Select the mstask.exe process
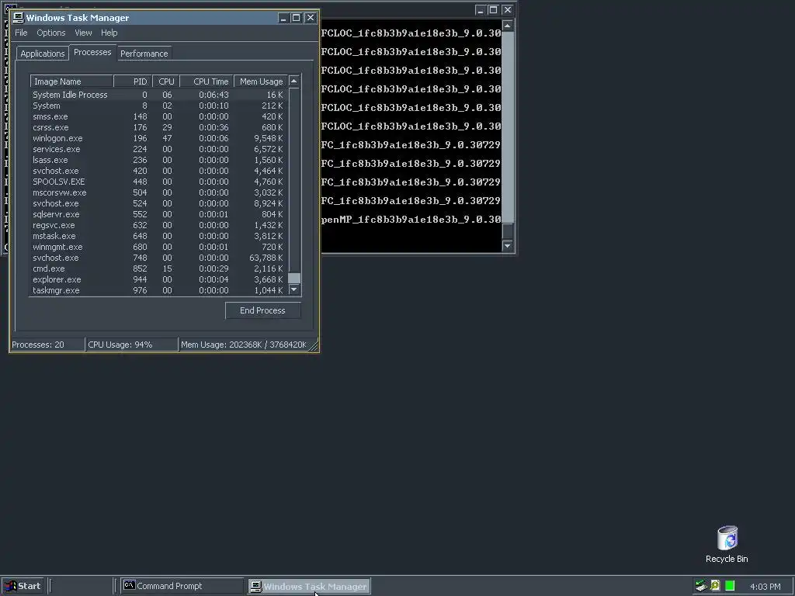Image resolution: width=795 pixels, height=596 pixels. (x=158, y=236)
